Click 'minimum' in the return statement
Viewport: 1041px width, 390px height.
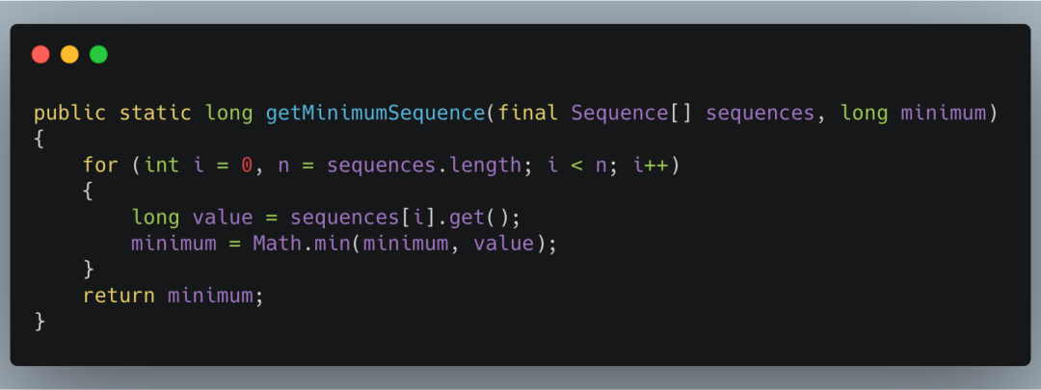click(210, 296)
